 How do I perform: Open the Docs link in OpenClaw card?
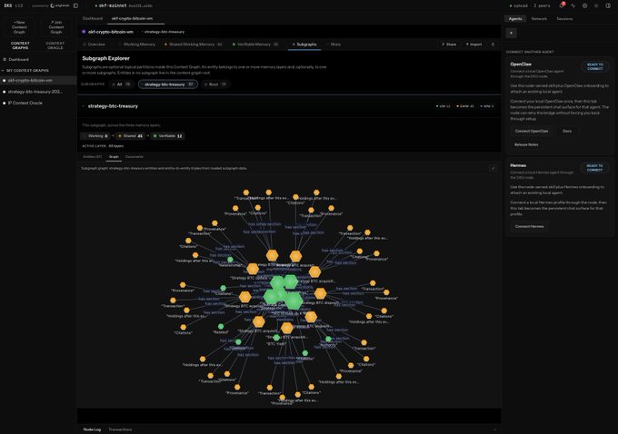click(567, 131)
